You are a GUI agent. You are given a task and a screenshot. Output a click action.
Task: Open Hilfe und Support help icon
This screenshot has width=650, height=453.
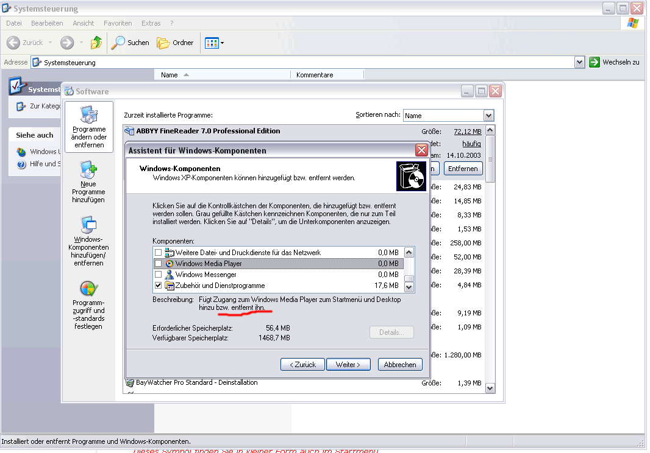pyautogui.click(x=21, y=164)
